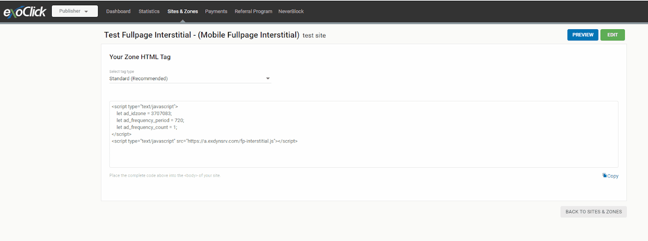The width and height of the screenshot is (648, 241).
Task: Open the Payments page
Action: [216, 11]
